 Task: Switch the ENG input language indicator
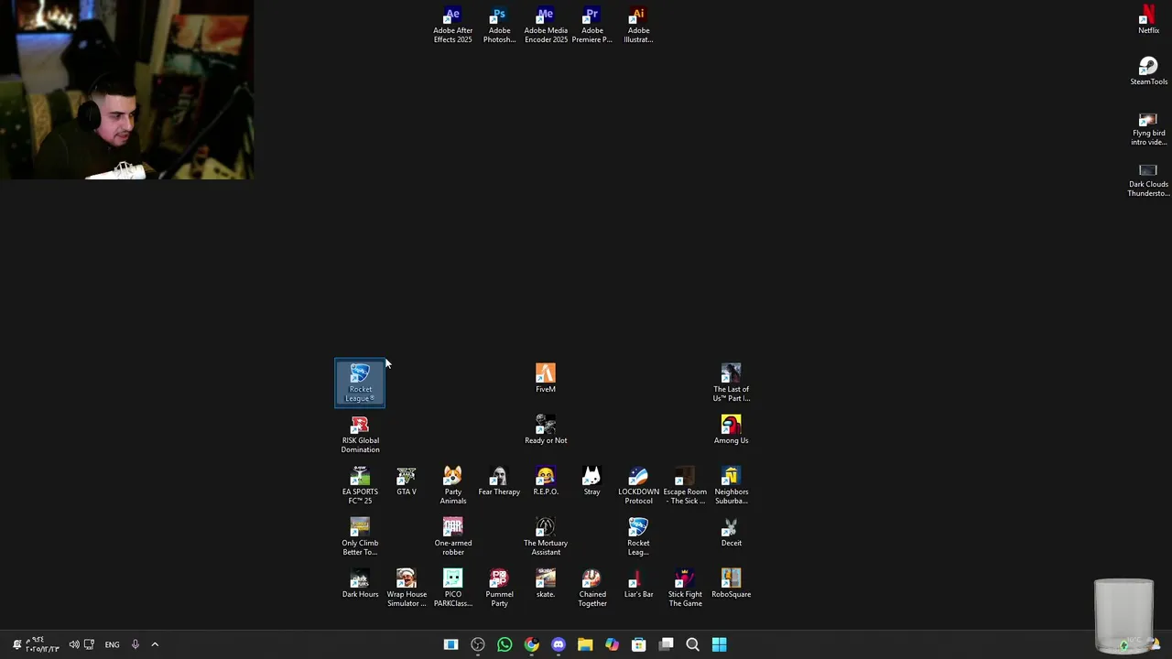point(112,644)
